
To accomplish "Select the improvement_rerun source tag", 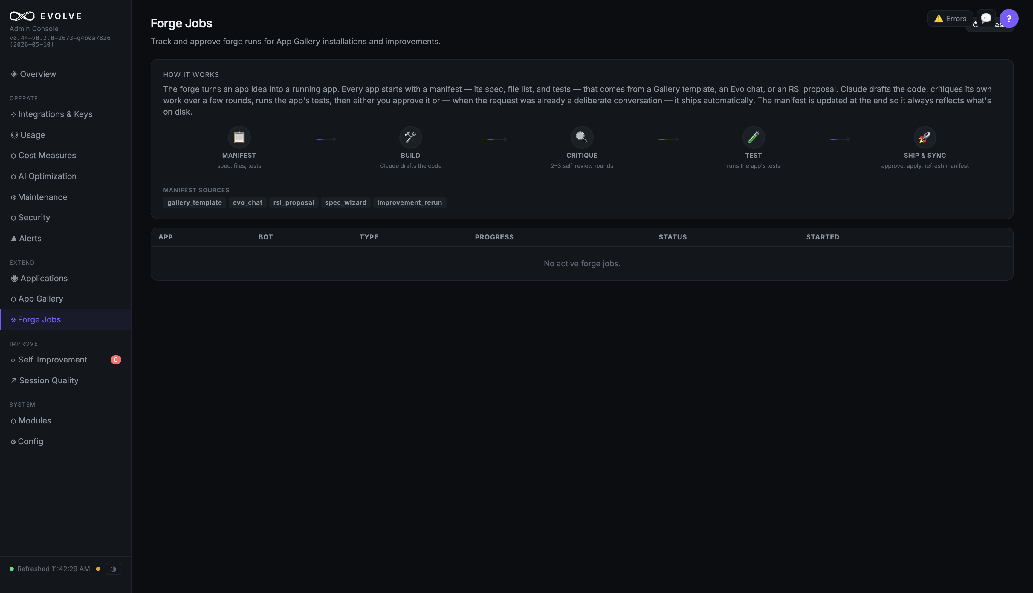I will point(409,202).
